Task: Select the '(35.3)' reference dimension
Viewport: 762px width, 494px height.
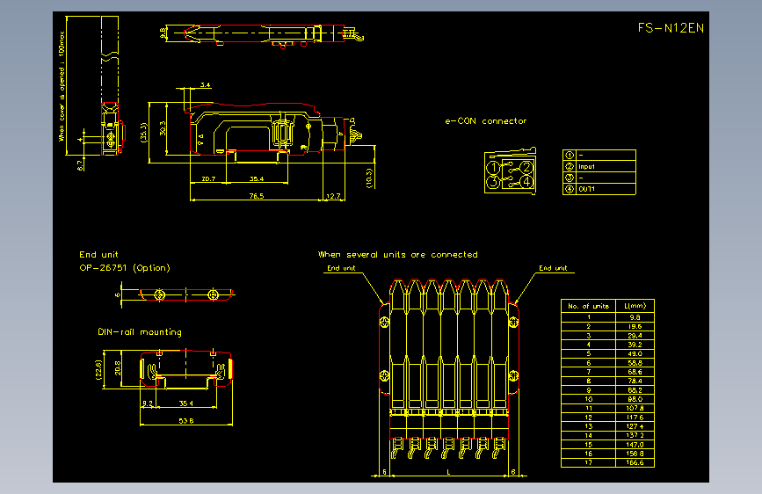Action: click(143, 132)
